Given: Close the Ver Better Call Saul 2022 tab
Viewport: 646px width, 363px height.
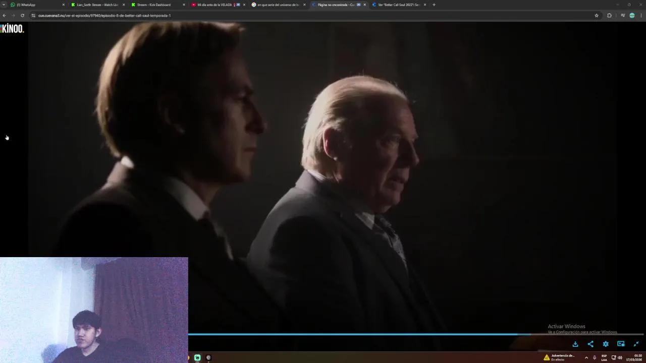Looking at the screenshot, I should (x=425, y=5).
